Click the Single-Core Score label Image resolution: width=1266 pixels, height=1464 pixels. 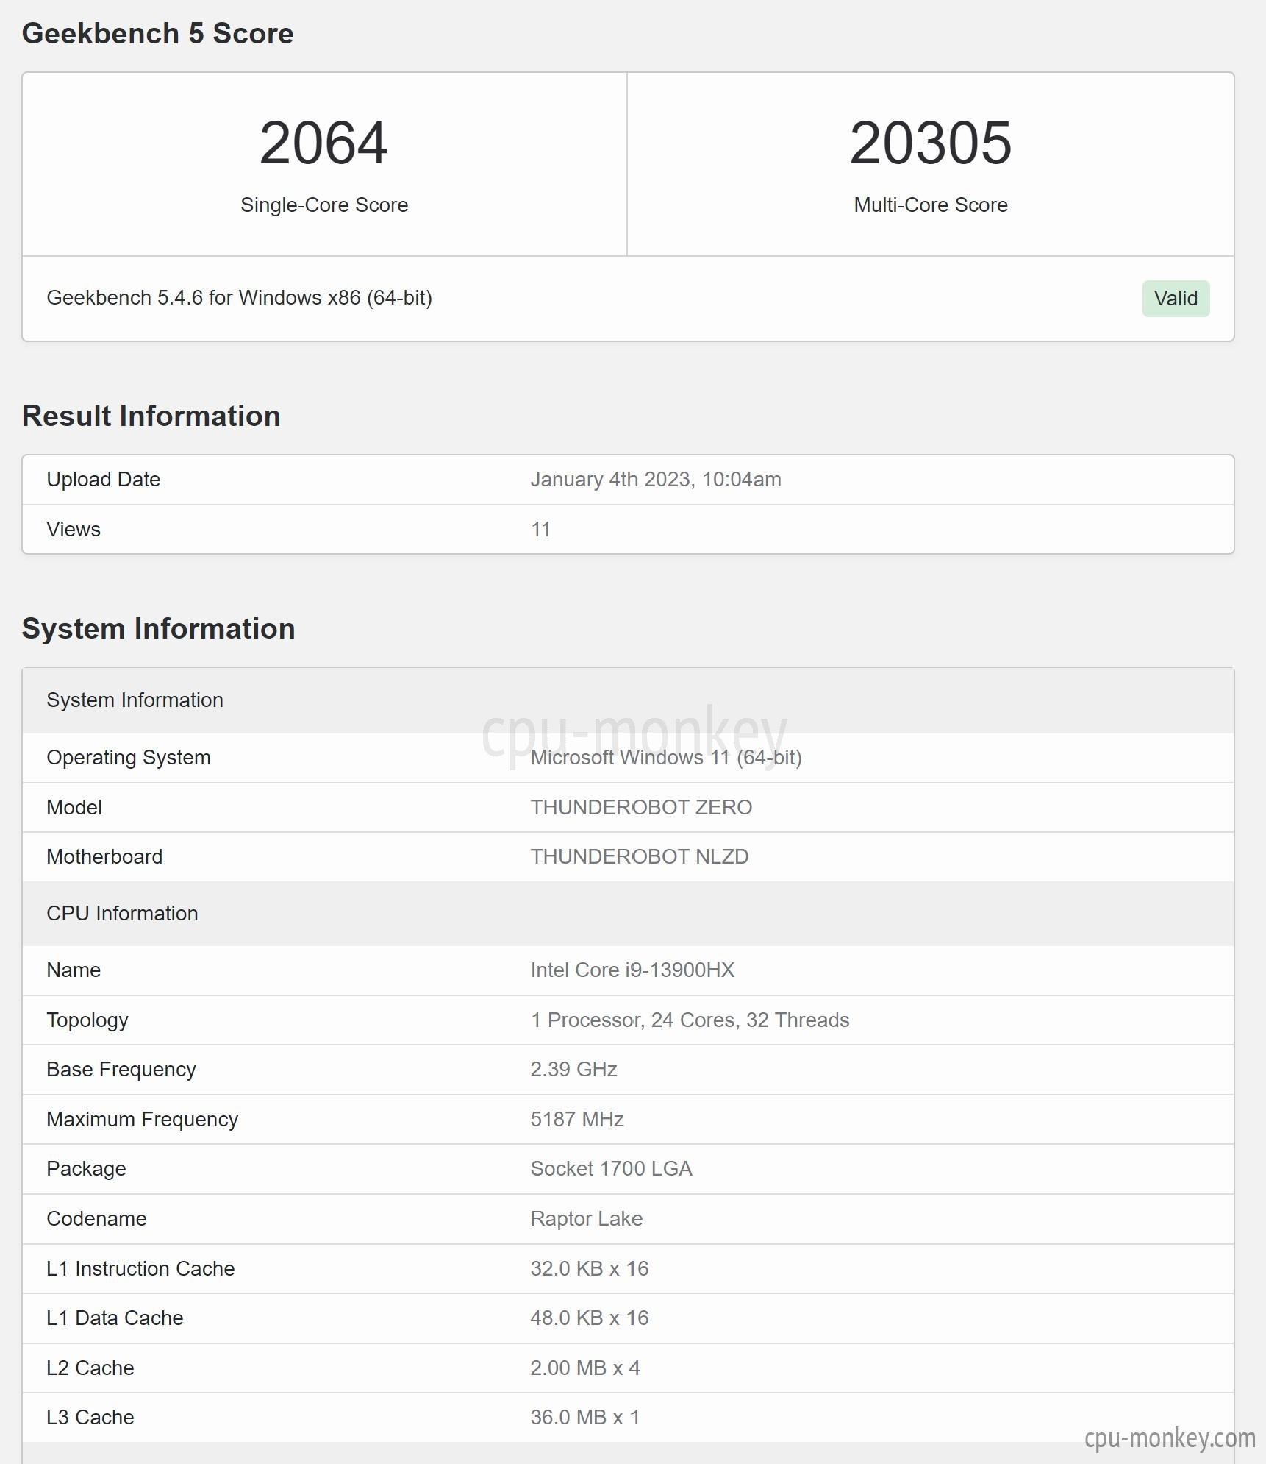tap(324, 205)
